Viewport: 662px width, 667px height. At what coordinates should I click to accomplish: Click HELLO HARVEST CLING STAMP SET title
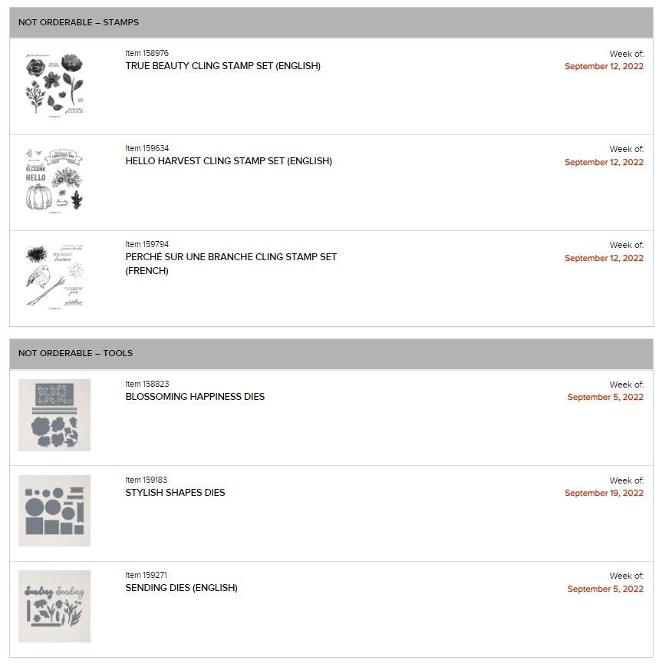(x=229, y=161)
